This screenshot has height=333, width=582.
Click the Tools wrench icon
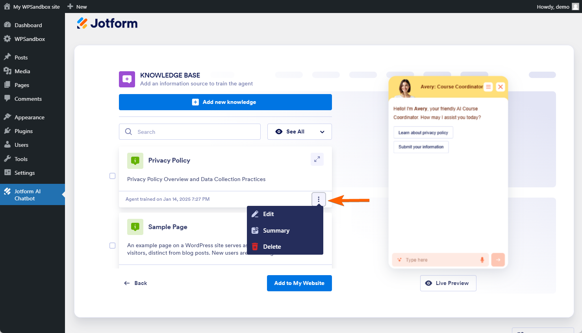tap(7, 159)
